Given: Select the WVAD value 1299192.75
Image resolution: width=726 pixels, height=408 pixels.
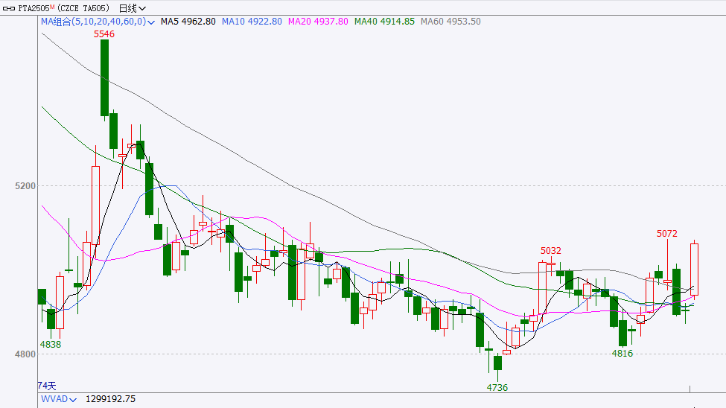Looking at the screenshot, I should coord(111,400).
